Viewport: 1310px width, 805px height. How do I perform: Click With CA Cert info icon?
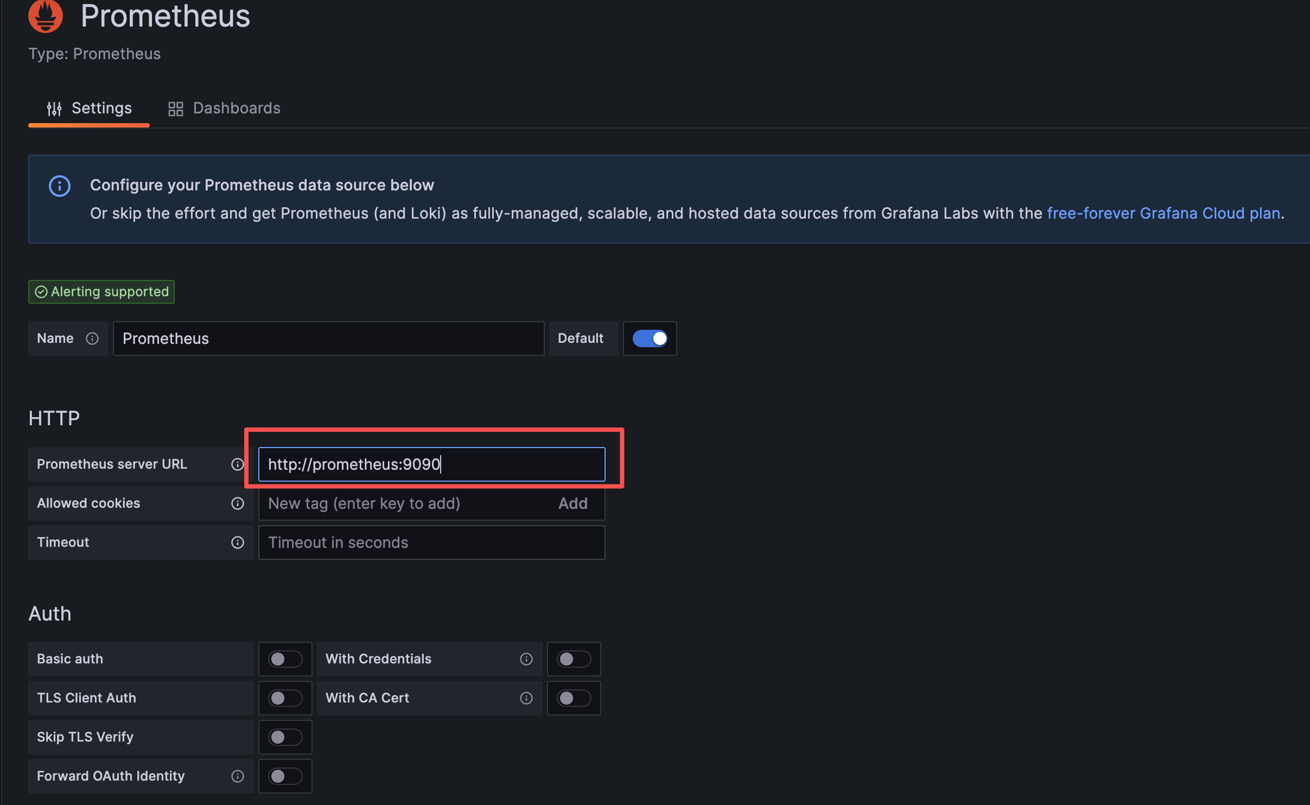pyautogui.click(x=526, y=698)
